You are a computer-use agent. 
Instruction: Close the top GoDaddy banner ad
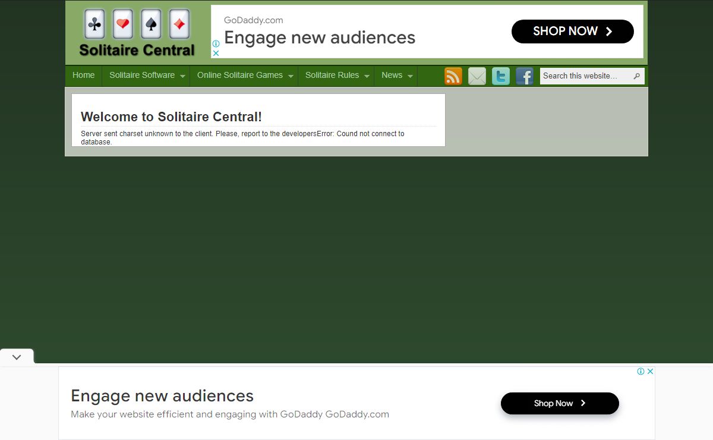[x=216, y=53]
